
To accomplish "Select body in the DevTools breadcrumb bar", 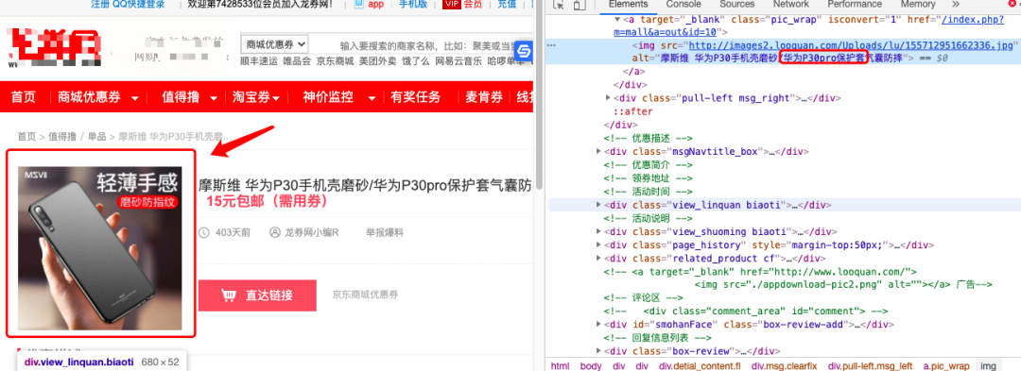I will [591, 365].
